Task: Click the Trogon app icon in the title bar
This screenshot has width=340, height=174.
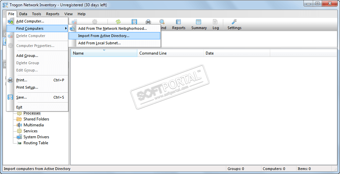Action: point(5,5)
